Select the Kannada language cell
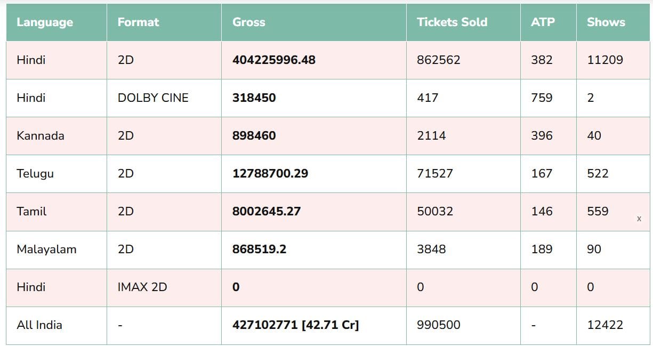 tap(41, 136)
